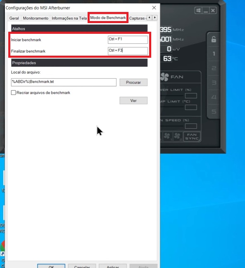The width and height of the screenshot is (245, 268).
Task: Click the Propriedades section header
Action: (x=79, y=63)
